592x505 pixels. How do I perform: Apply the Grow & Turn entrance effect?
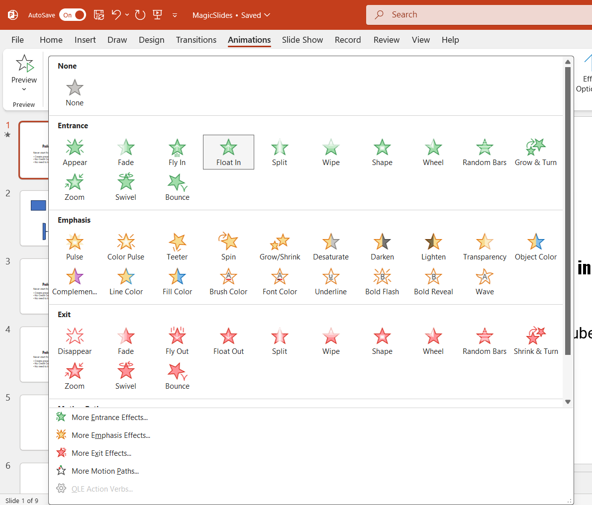(x=535, y=153)
